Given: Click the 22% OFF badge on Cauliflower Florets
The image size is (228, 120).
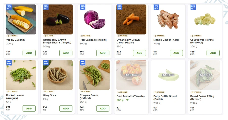Looking at the screenshot, I should (193, 7).
